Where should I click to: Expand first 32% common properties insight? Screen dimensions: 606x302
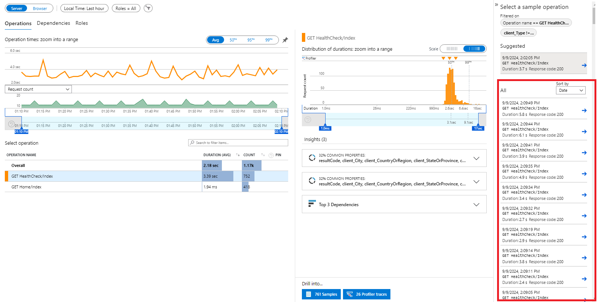[x=476, y=158]
